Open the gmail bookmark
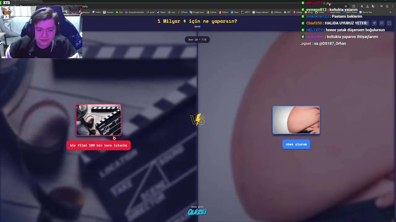Screen dimensions: 396x222 [151, 12]
